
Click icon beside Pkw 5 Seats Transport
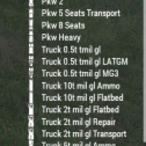(x=31, y=13)
